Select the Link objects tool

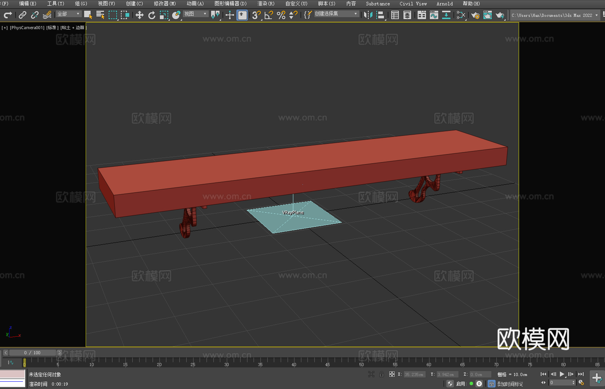point(23,15)
